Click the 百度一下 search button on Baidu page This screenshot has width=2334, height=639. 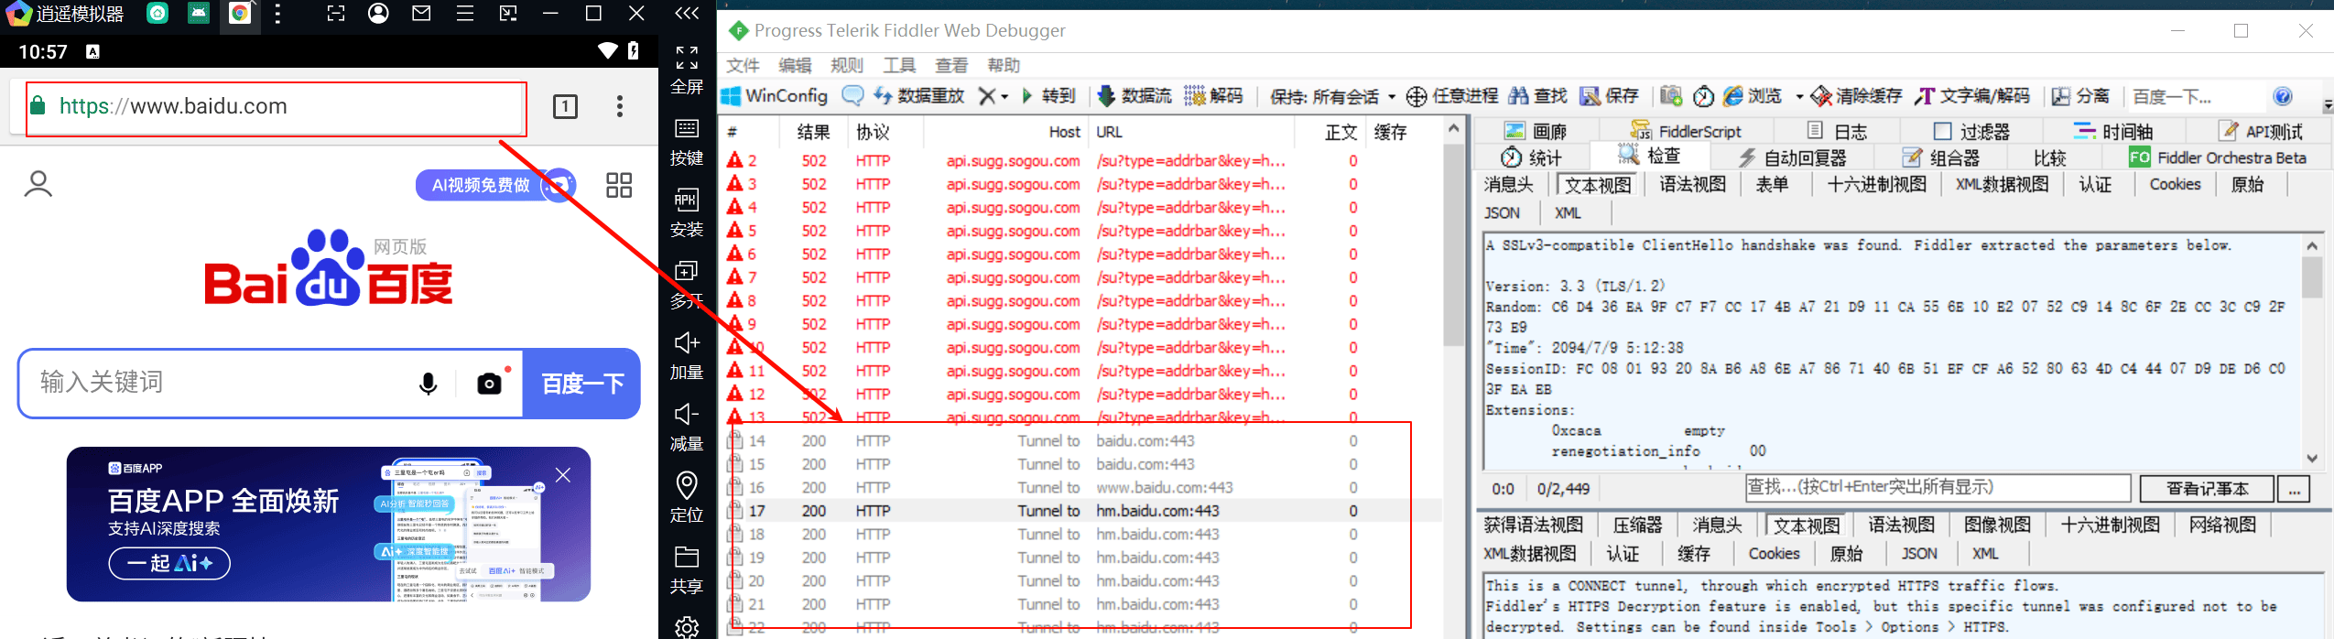tap(582, 384)
